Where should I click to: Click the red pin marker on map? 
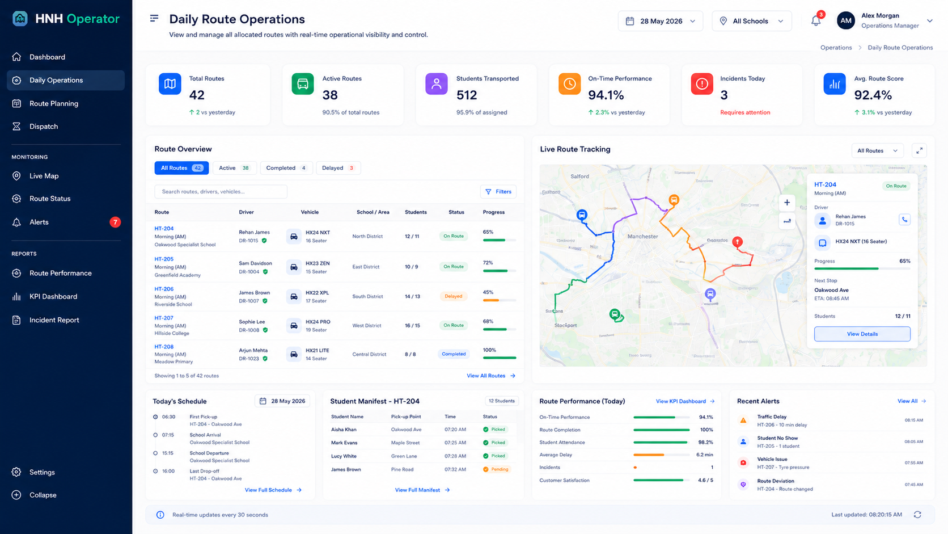coord(737,243)
